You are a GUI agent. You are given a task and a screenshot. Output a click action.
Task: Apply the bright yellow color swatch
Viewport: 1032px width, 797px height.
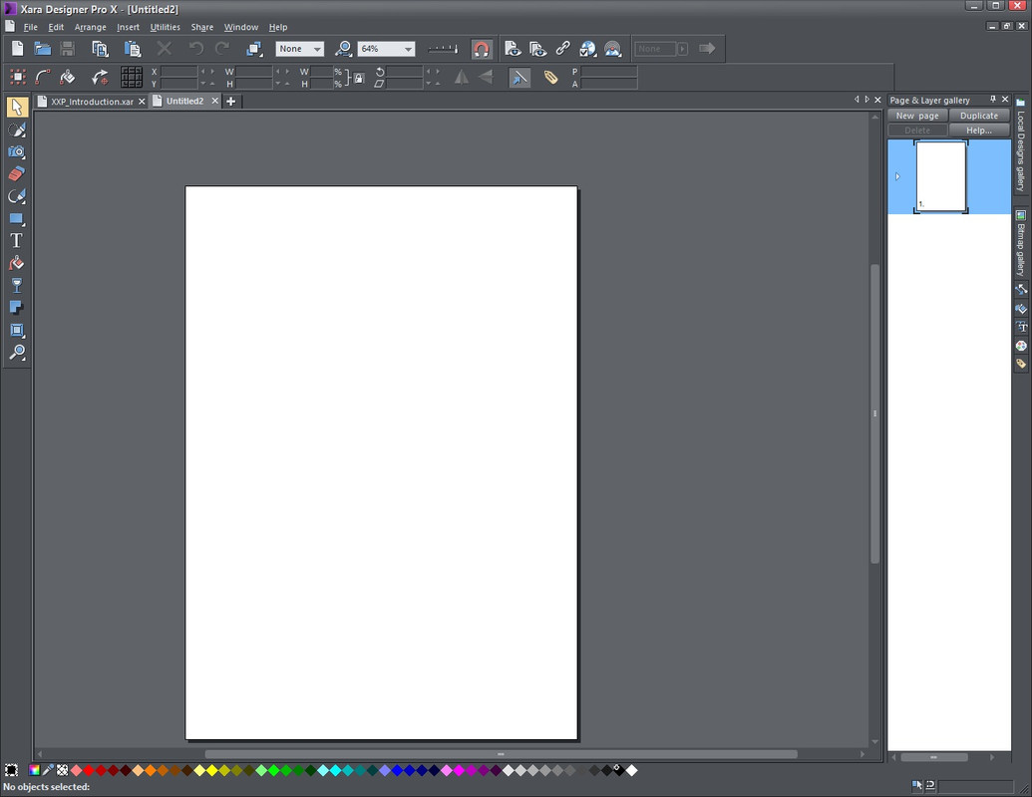212,770
